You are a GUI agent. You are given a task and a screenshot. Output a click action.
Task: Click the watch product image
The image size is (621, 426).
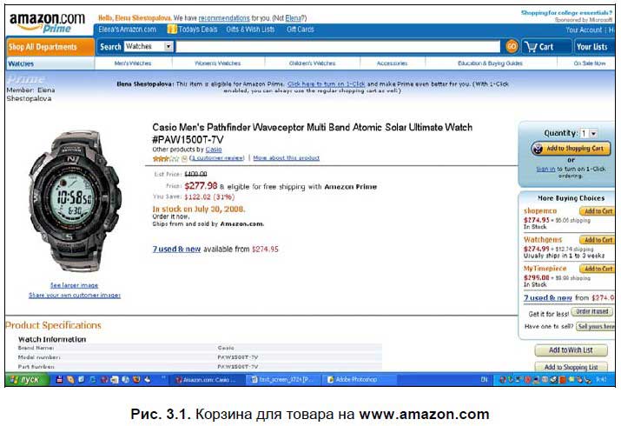pos(76,202)
